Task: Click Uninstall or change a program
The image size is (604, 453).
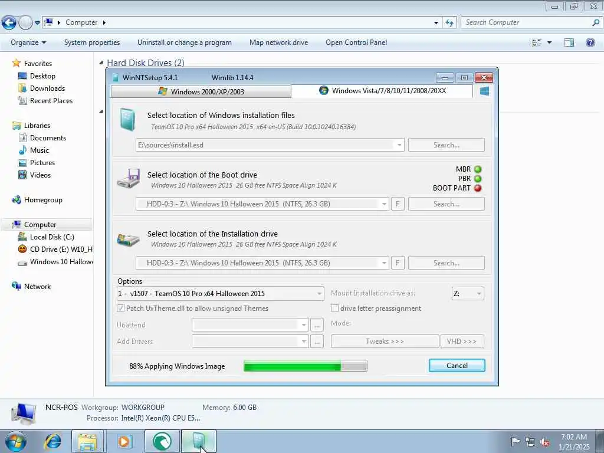Action: pyautogui.click(x=185, y=42)
